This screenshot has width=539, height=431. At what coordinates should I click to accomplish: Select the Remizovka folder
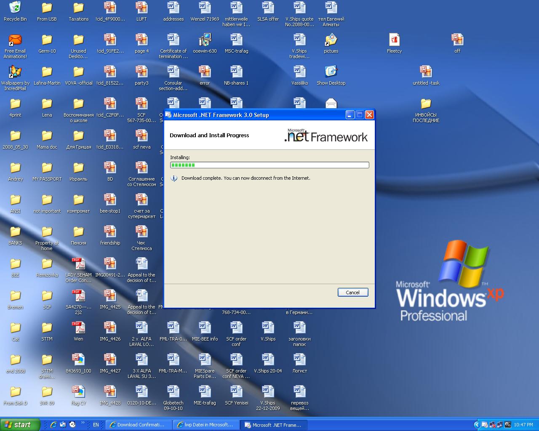point(47,267)
